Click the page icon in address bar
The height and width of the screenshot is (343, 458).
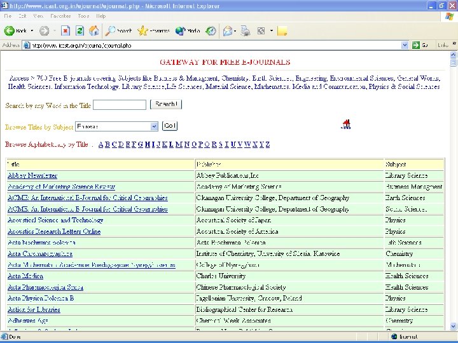[x=27, y=45]
